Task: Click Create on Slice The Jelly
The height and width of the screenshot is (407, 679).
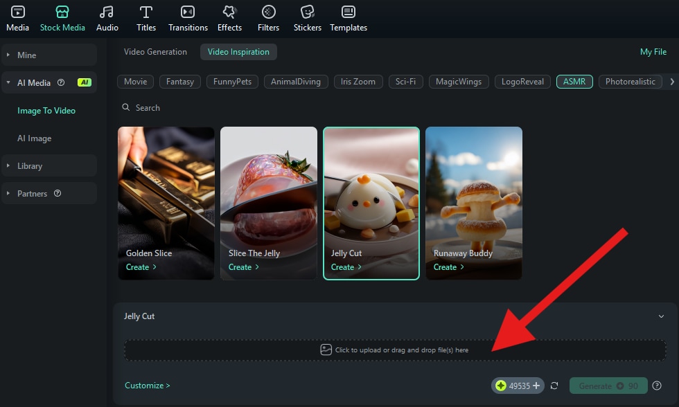Action: coord(244,267)
